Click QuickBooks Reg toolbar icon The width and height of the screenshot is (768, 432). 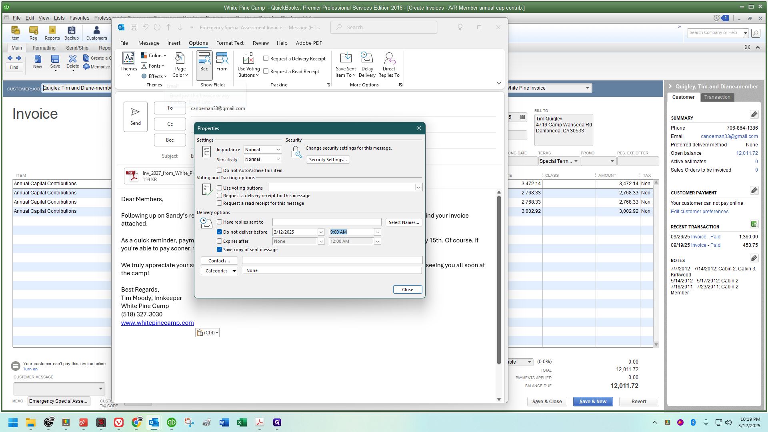(x=33, y=33)
